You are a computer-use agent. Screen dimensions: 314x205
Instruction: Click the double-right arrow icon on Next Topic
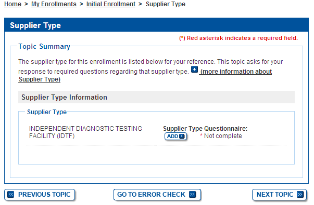300,194
